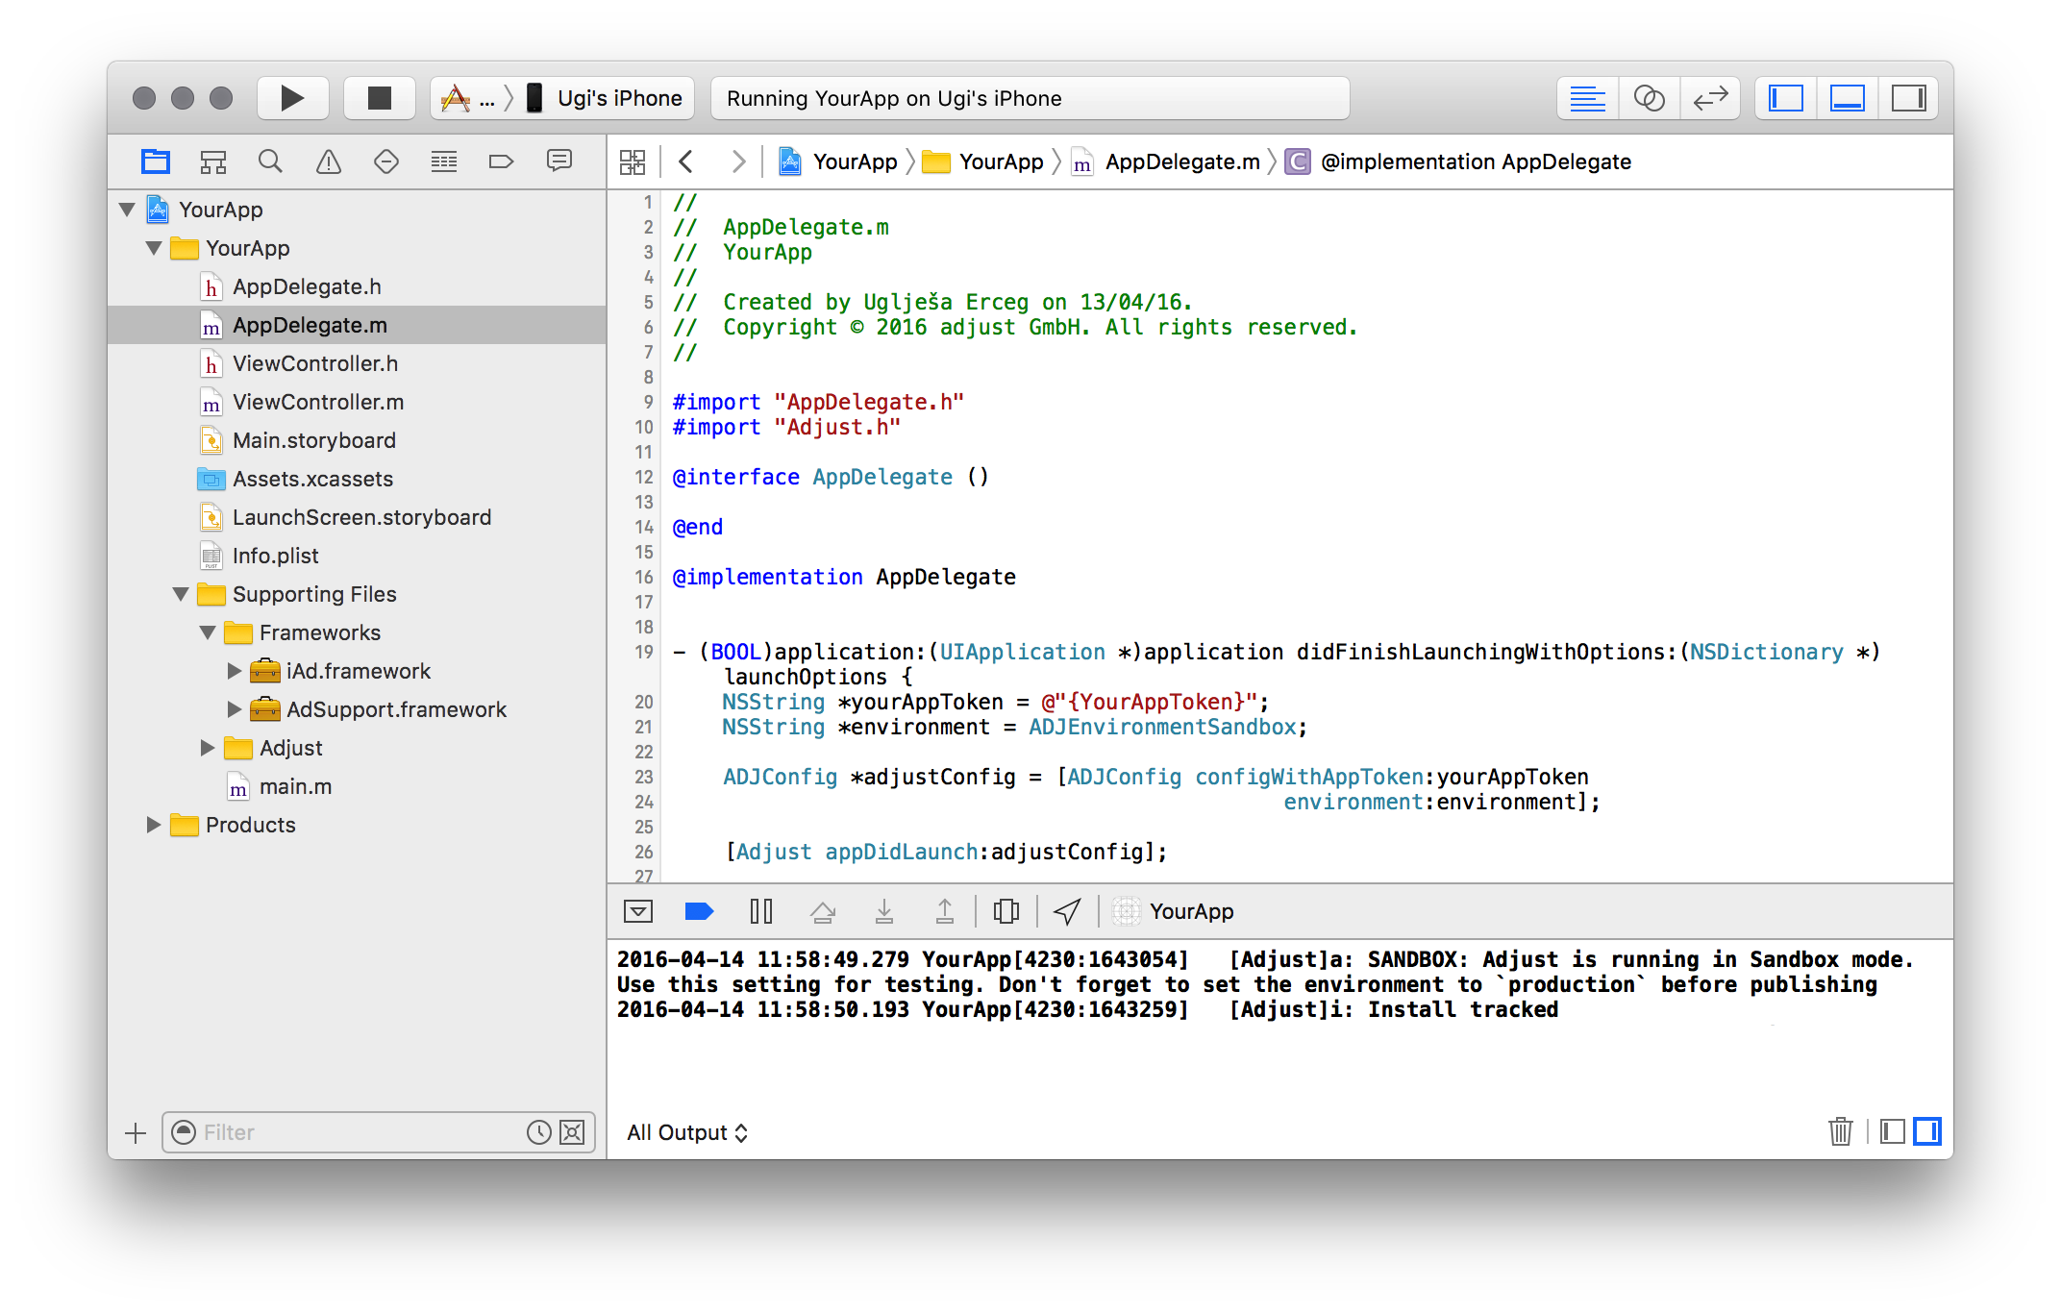Open the All Output dropdown
2061x1313 pixels.
pyautogui.click(x=686, y=1132)
